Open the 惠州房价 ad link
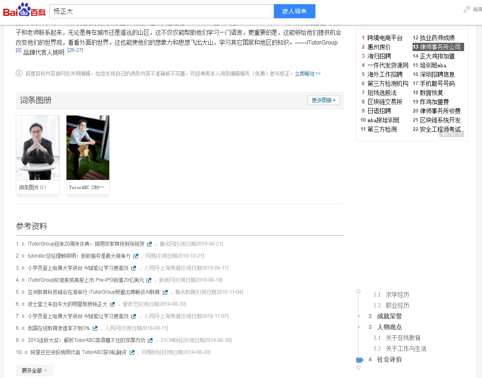 click(x=379, y=47)
